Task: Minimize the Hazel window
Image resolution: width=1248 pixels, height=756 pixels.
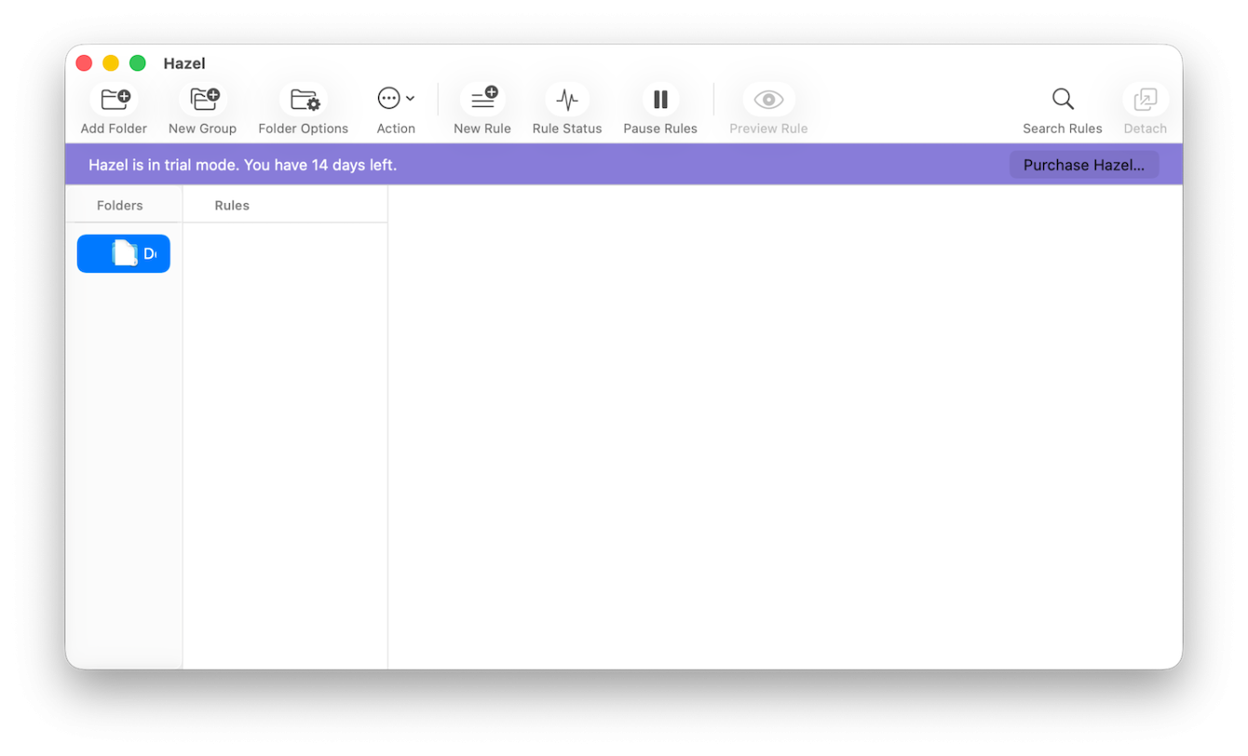Action: point(110,62)
